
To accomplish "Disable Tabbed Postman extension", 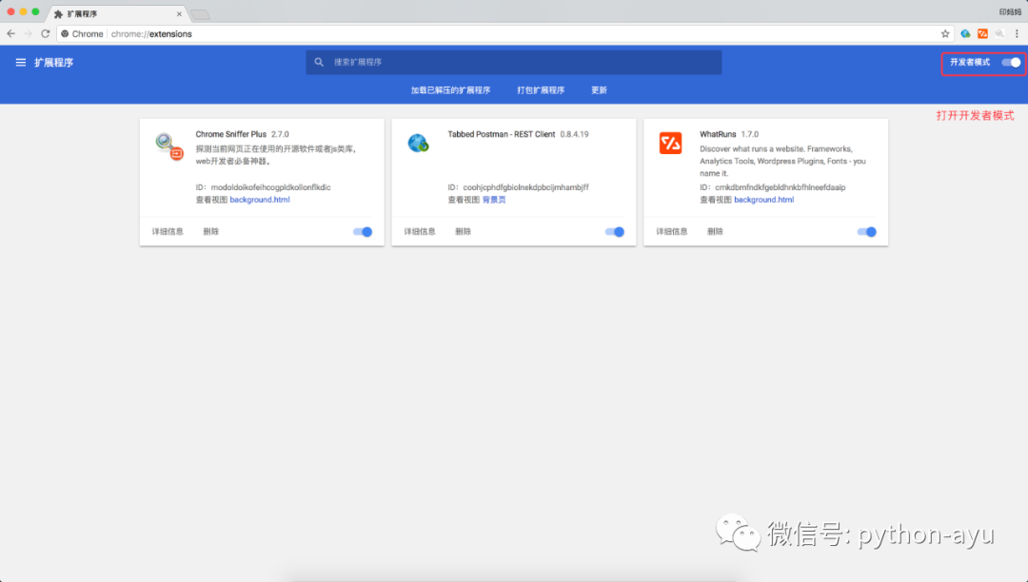I will coord(614,232).
